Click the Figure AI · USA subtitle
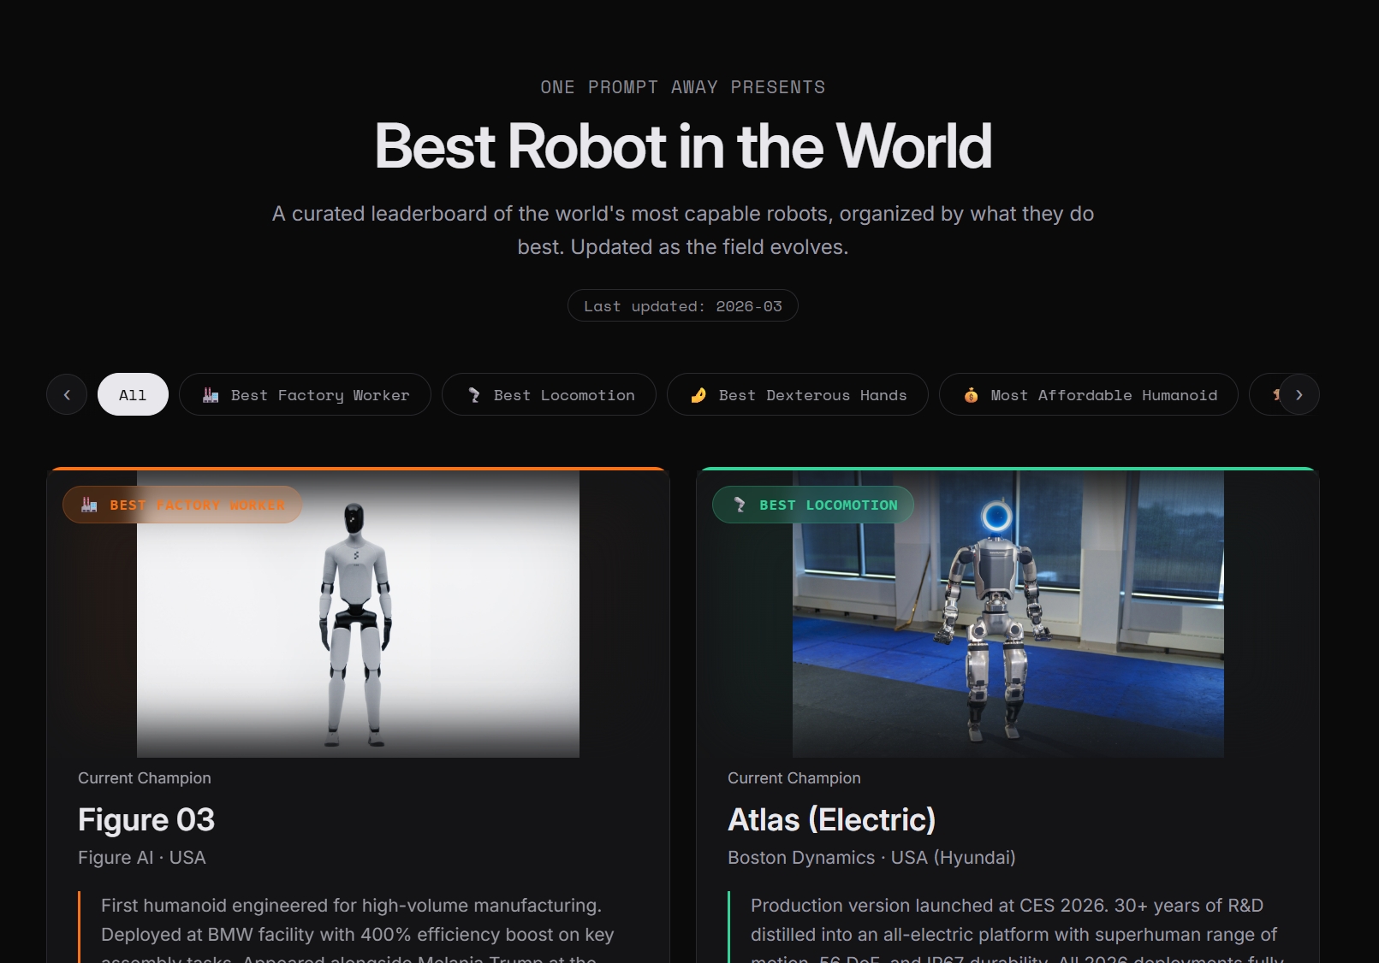 tap(141, 858)
